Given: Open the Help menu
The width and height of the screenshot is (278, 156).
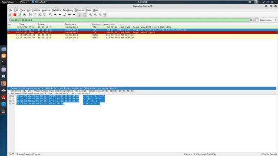Looking at the screenshot, I should [x=96, y=10].
